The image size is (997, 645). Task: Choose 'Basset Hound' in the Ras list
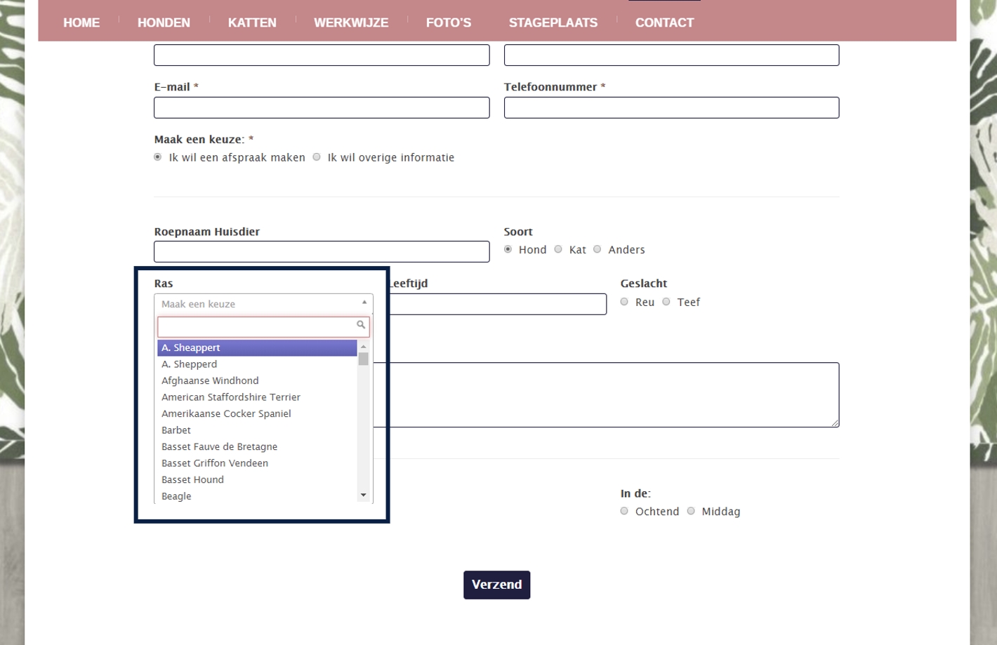coord(192,479)
